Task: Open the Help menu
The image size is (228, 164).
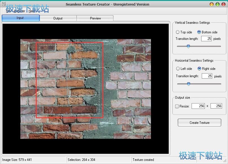Action: point(32,11)
